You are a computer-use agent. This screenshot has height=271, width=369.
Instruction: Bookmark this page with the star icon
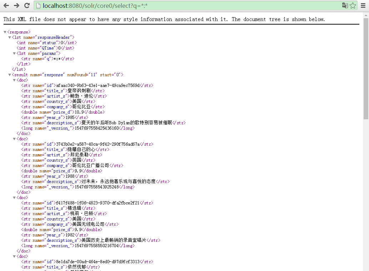(353, 6)
